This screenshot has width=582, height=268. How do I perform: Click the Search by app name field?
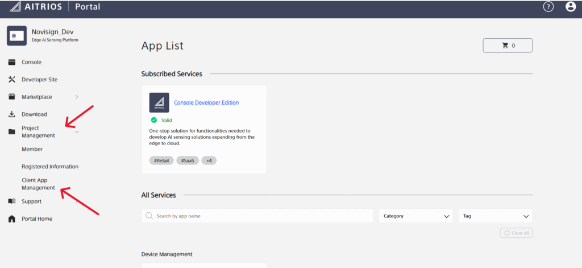(x=257, y=216)
